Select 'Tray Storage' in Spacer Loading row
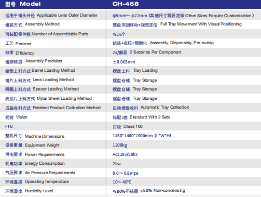261x197 pixels. tap(145, 89)
